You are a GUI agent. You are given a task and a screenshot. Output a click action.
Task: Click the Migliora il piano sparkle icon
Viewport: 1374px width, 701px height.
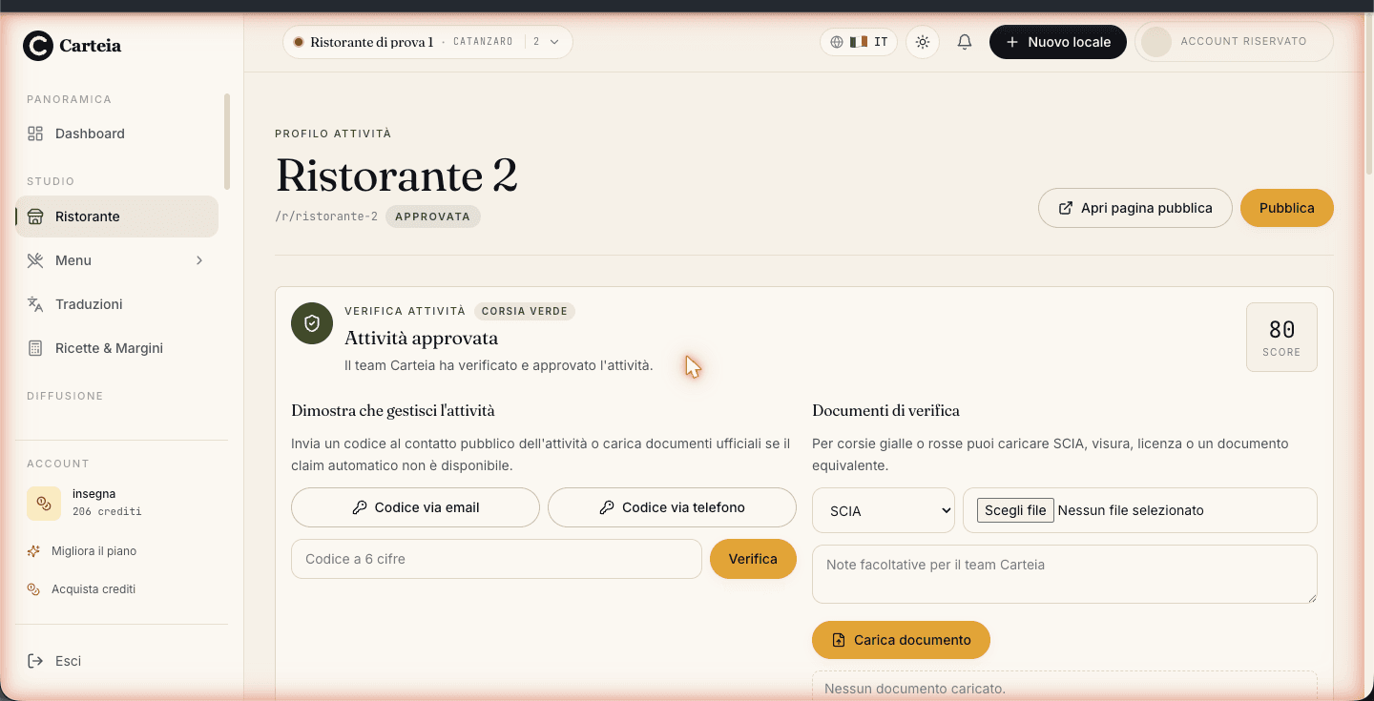[x=33, y=551]
